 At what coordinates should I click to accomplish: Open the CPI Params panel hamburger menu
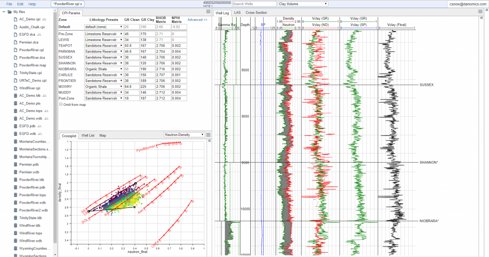pos(208,12)
